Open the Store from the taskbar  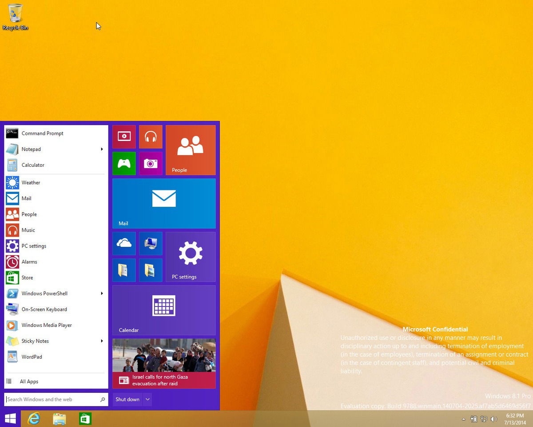[x=85, y=419]
